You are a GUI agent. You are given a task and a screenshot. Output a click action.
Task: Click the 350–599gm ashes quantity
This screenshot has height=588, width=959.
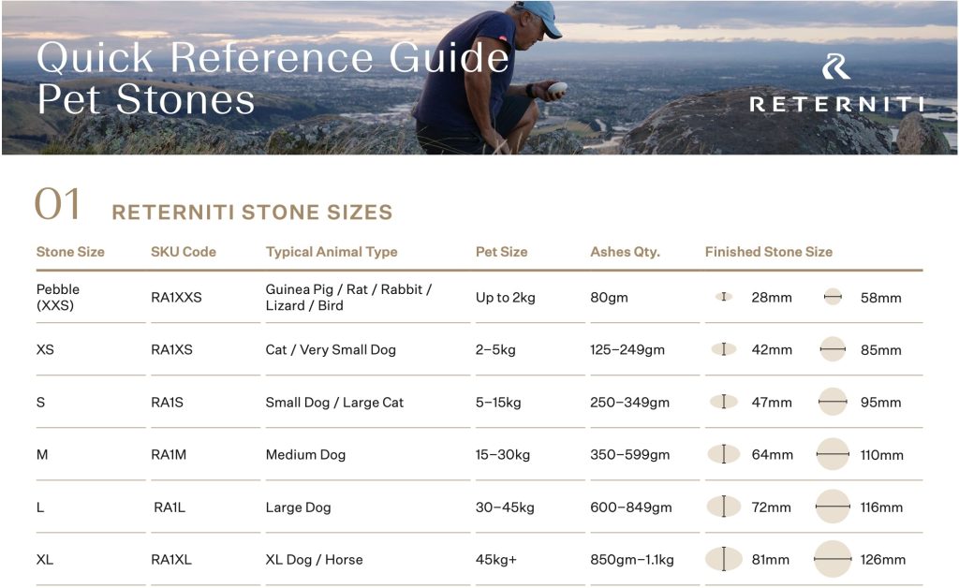coord(630,455)
